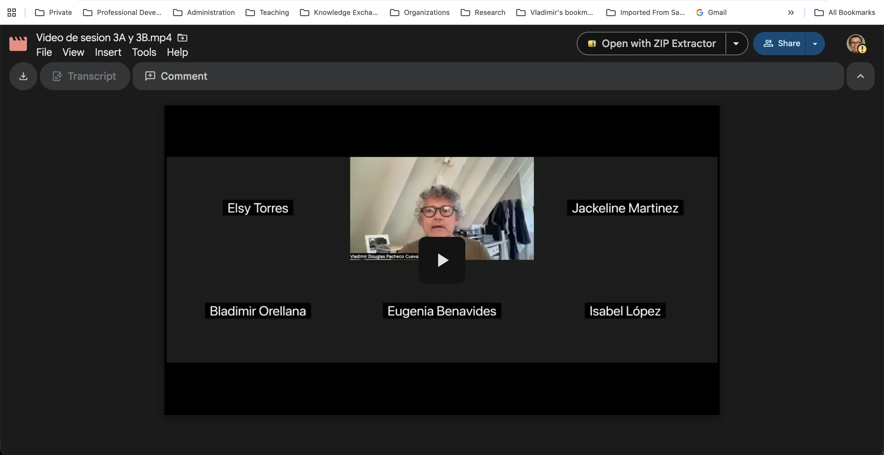Image resolution: width=884 pixels, height=455 pixels.
Task: Click the move to folder icon
Action: coord(182,38)
